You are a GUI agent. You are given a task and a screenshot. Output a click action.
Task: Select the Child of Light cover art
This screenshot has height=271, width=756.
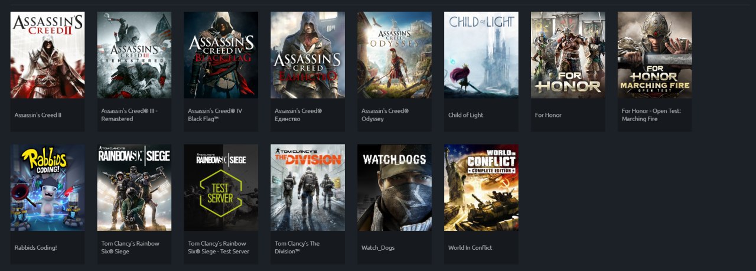click(481, 55)
